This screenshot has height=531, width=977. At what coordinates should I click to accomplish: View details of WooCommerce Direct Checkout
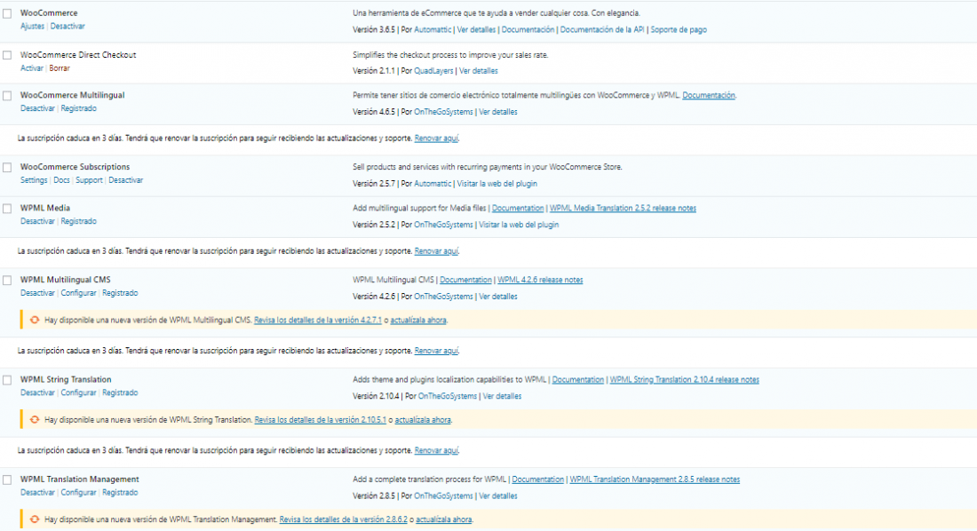[479, 70]
